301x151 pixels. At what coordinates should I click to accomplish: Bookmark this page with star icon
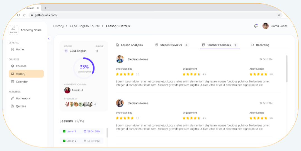click(279, 15)
